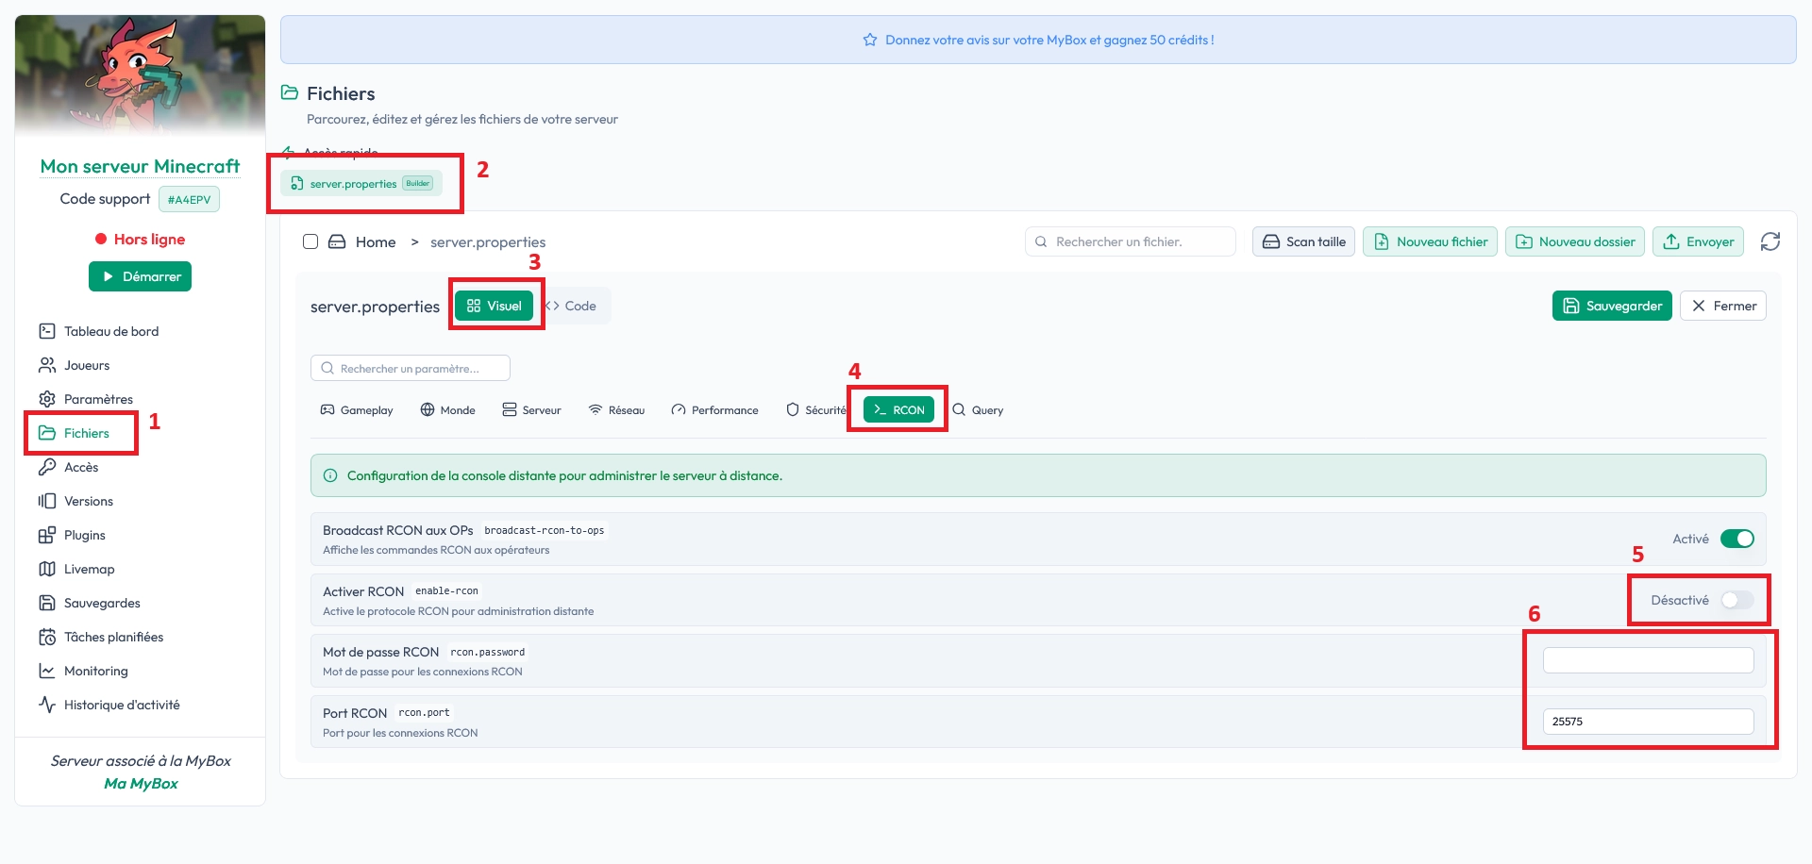Click the Mot de passe RCON field
The width and height of the screenshot is (1812, 864).
1648,660
